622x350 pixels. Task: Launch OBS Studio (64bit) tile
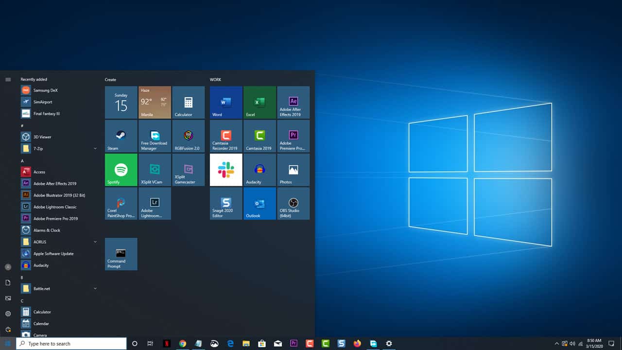[x=293, y=203]
